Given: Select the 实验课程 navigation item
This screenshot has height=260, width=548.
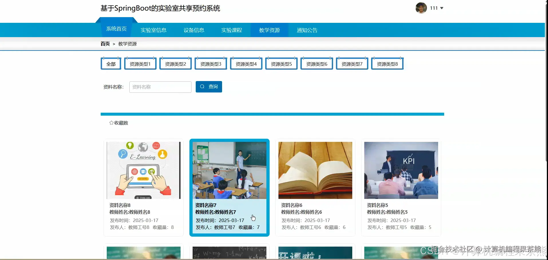Looking at the screenshot, I should [231, 30].
